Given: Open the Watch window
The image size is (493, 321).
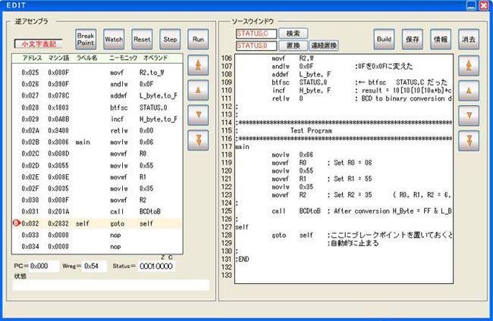Looking at the screenshot, I should click(114, 38).
